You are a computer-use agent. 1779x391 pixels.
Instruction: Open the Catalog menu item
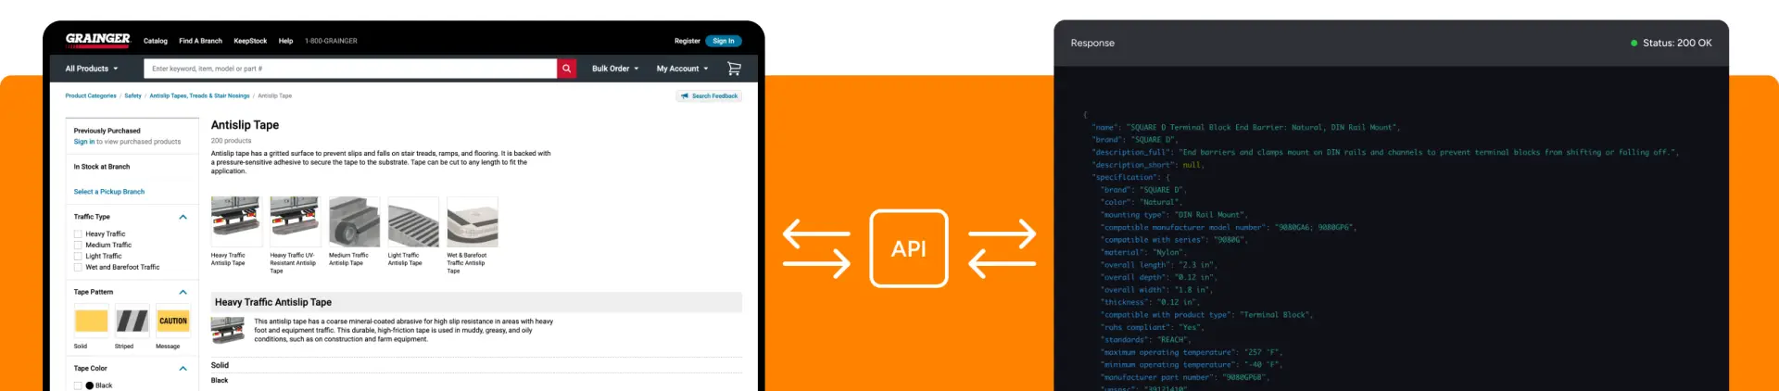point(156,41)
